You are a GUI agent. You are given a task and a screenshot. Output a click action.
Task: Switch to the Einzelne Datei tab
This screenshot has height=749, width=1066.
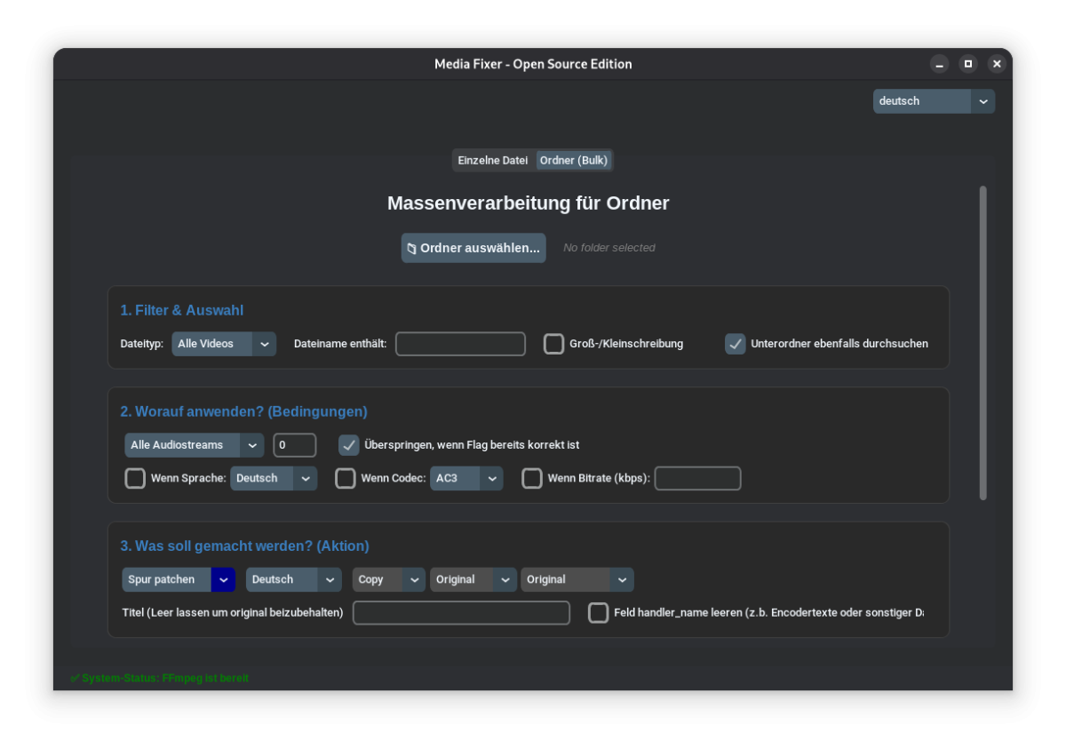[492, 161]
